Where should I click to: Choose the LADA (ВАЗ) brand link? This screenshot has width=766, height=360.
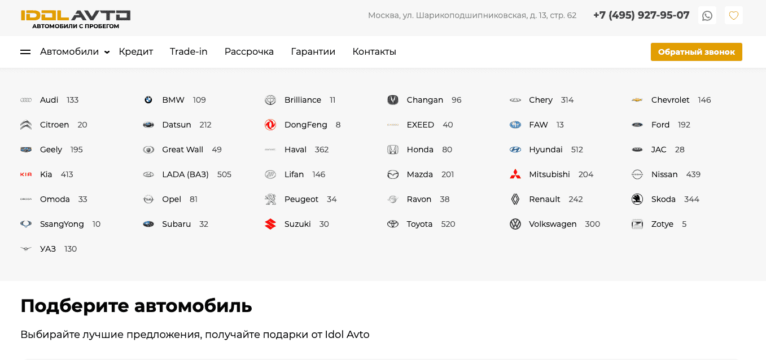[185, 174]
